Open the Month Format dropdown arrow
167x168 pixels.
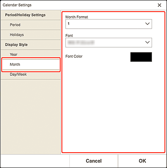click(x=147, y=24)
